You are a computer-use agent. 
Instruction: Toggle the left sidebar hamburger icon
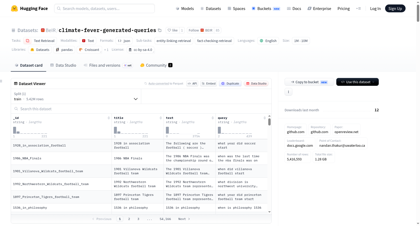[1, 81]
